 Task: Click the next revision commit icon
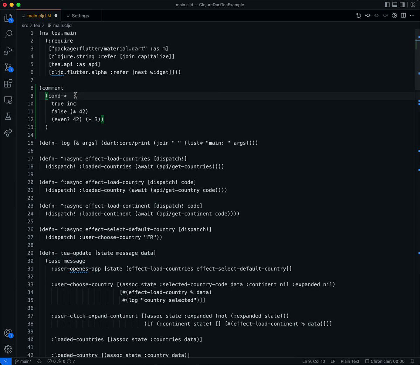[385, 16]
